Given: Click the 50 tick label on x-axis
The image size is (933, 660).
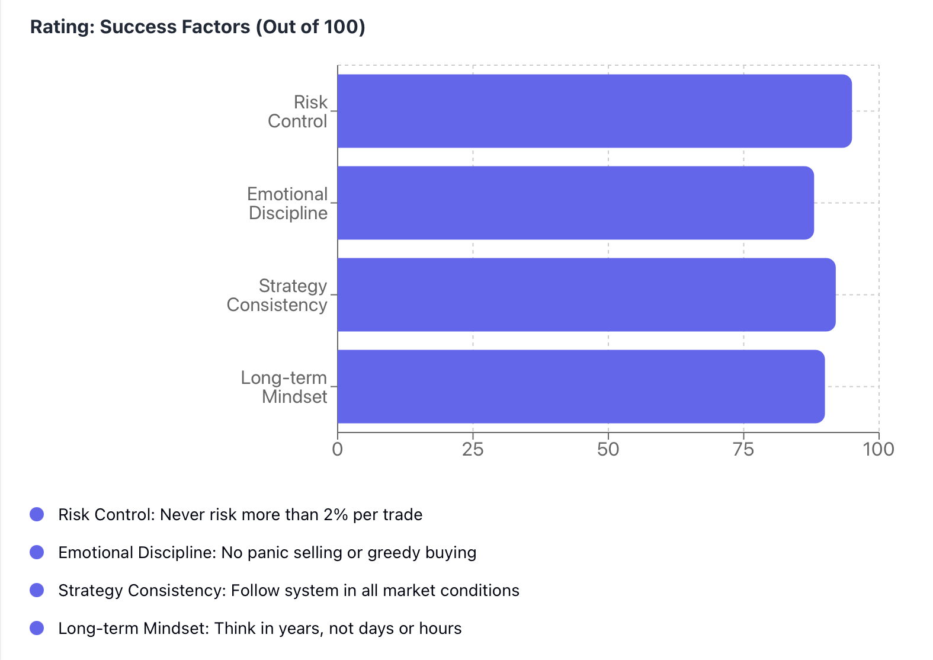Looking at the screenshot, I should (x=608, y=449).
